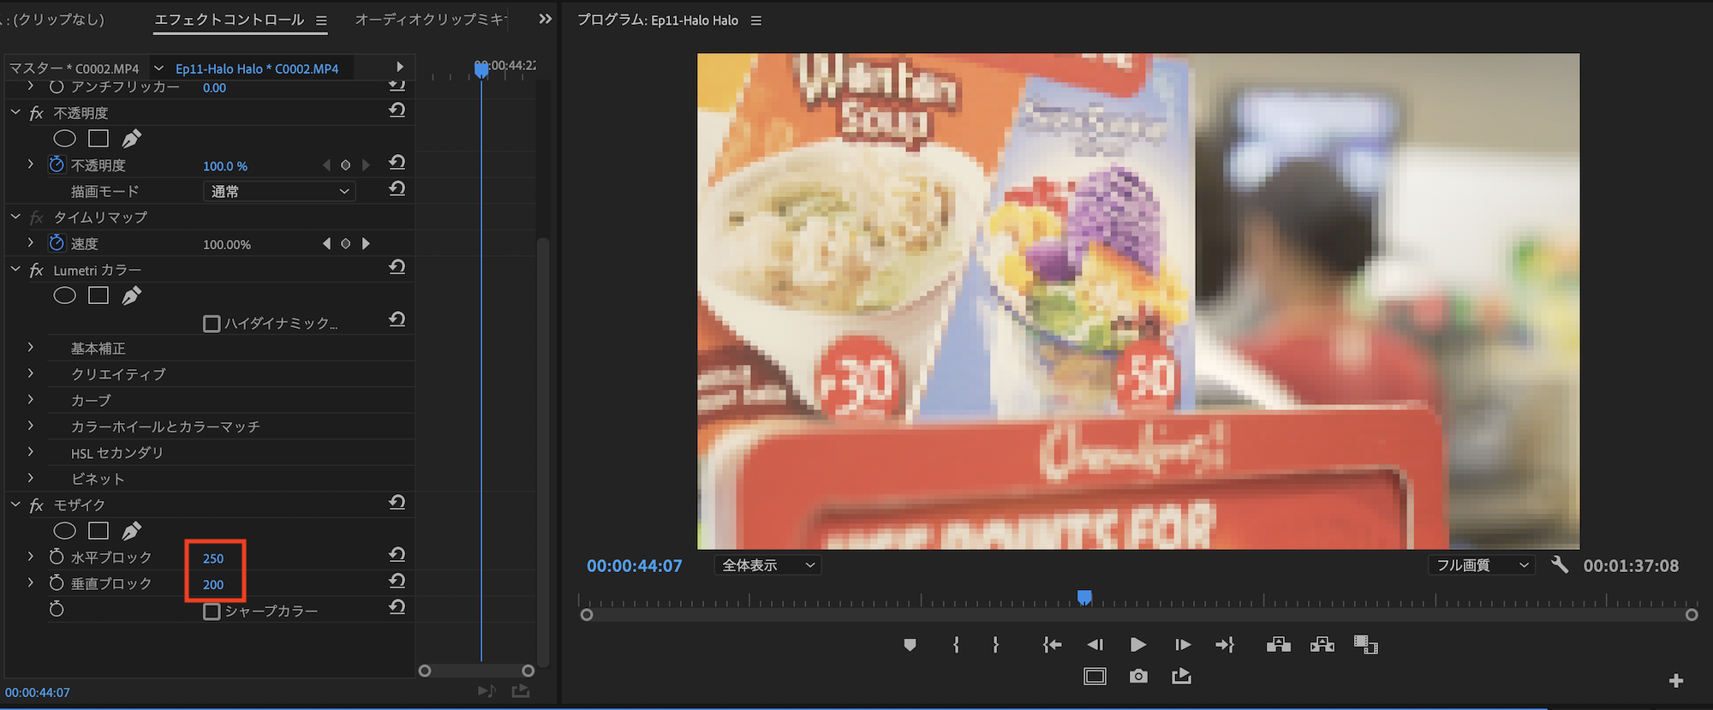Create a rectangle mask for Lumetri カラー
The height and width of the screenshot is (710, 1713).
click(x=98, y=295)
